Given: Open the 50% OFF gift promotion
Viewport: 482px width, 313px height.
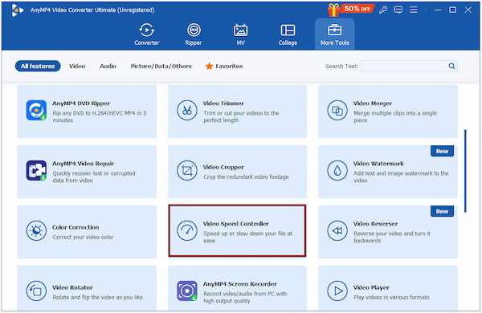Looking at the screenshot, I should (350, 10).
